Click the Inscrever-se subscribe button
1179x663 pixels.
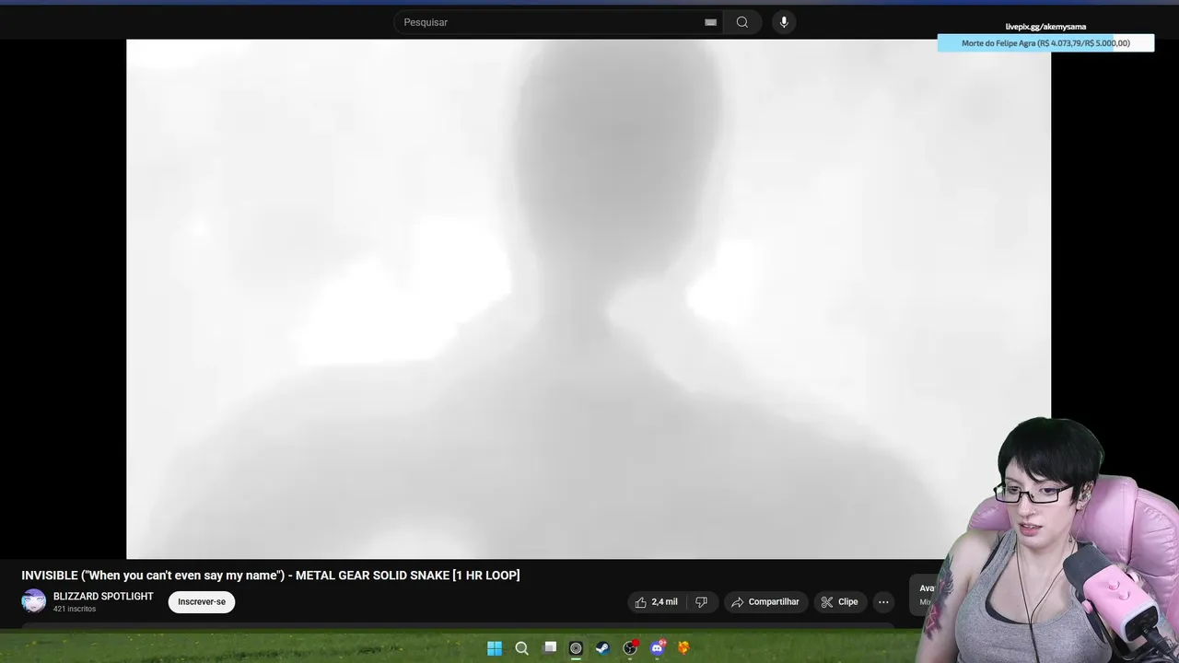coord(202,602)
